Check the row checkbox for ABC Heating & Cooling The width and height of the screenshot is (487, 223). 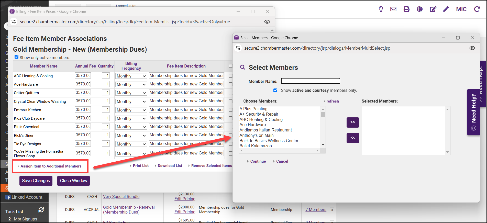[x=230, y=76]
